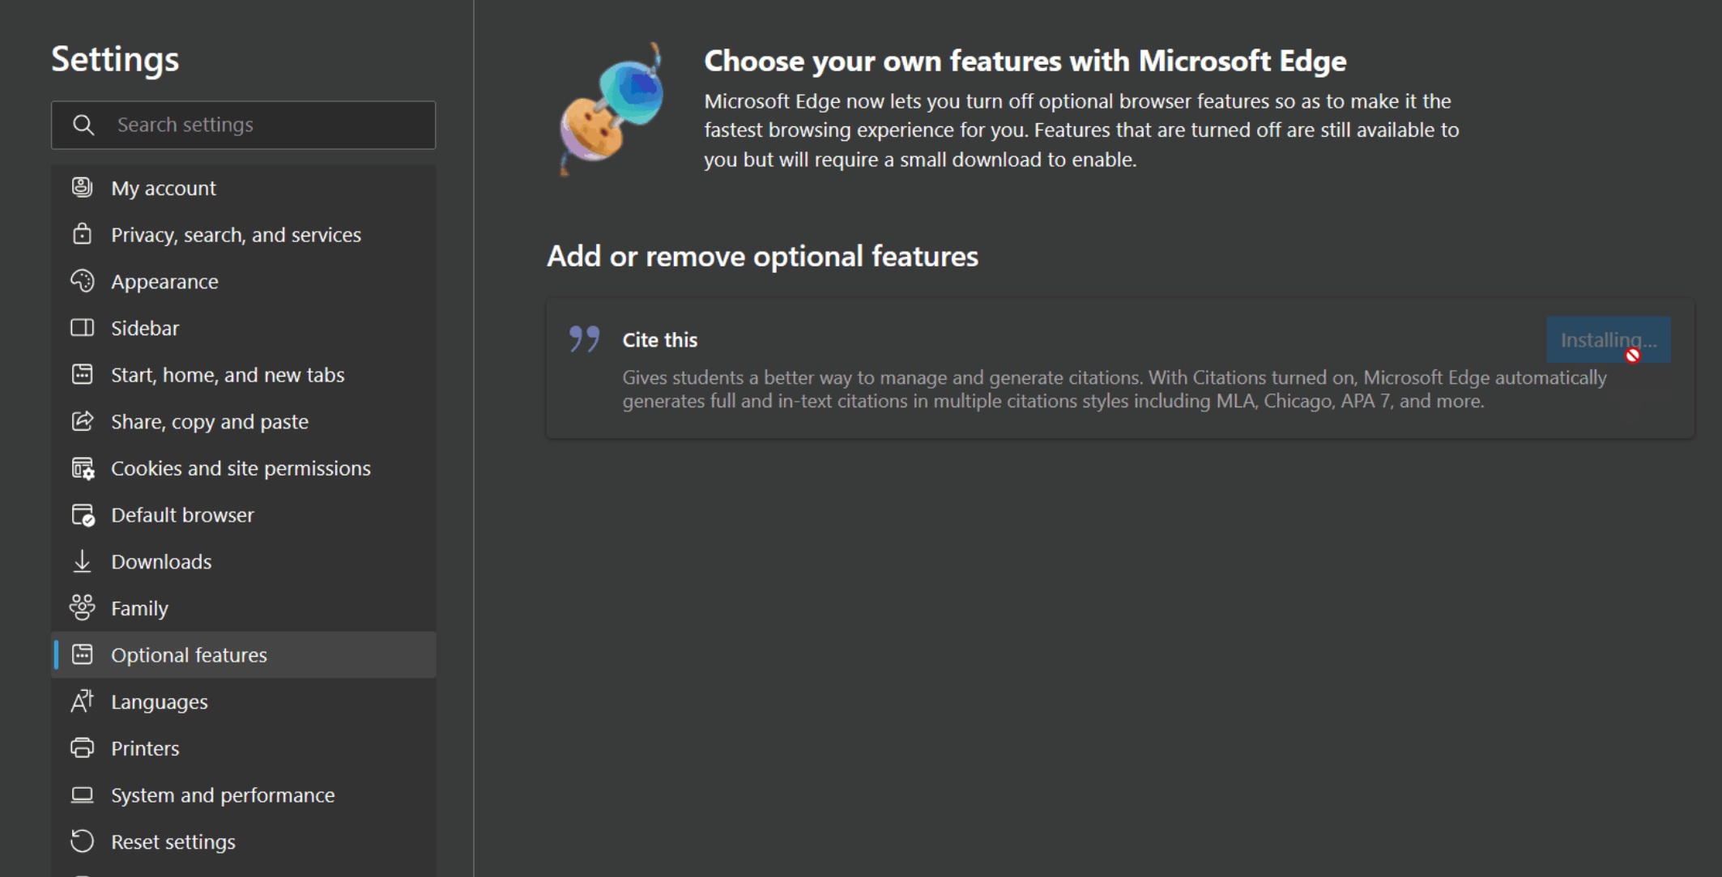
Task: Open Reset settings page
Action: [171, 840]
